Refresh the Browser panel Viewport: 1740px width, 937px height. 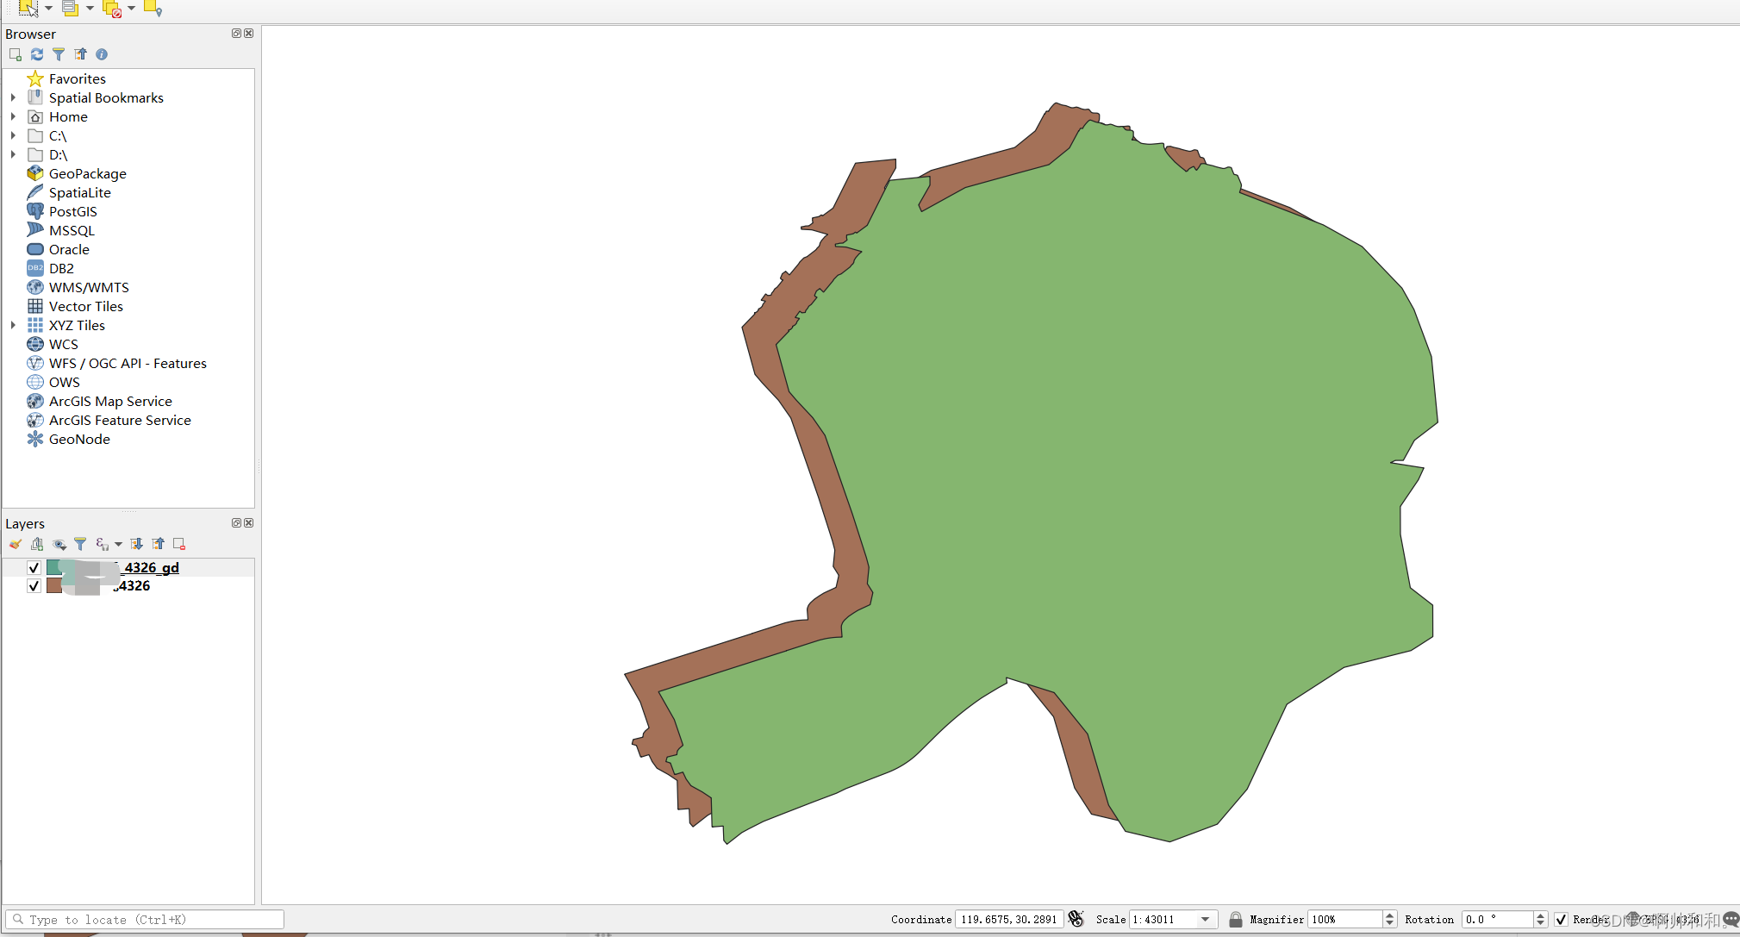37,54
